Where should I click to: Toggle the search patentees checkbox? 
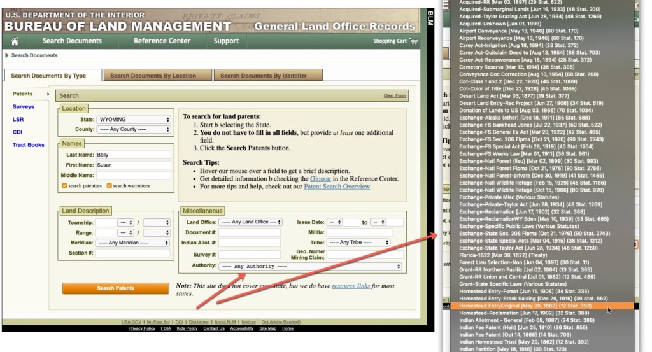click(64, 186)
